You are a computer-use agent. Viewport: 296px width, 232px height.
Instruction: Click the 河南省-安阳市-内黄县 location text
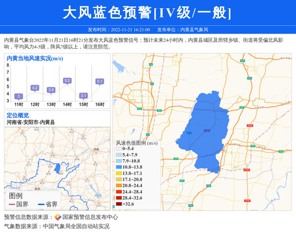[31, 122]
